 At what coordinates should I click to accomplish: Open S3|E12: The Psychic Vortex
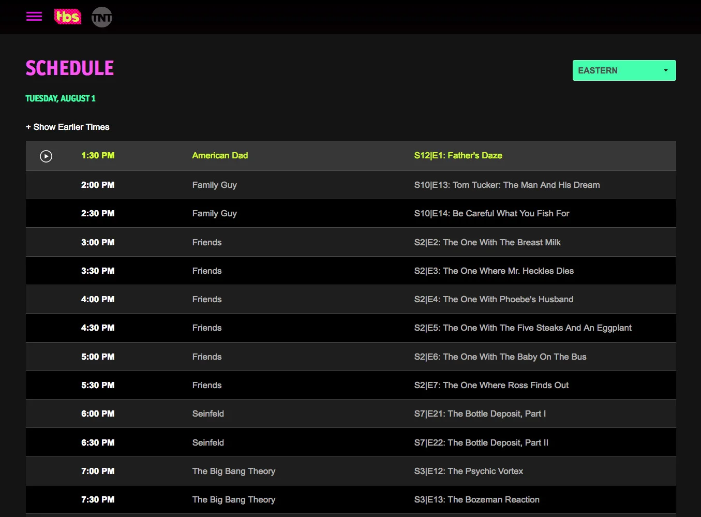pyautogui.click(x=468, y=471)
